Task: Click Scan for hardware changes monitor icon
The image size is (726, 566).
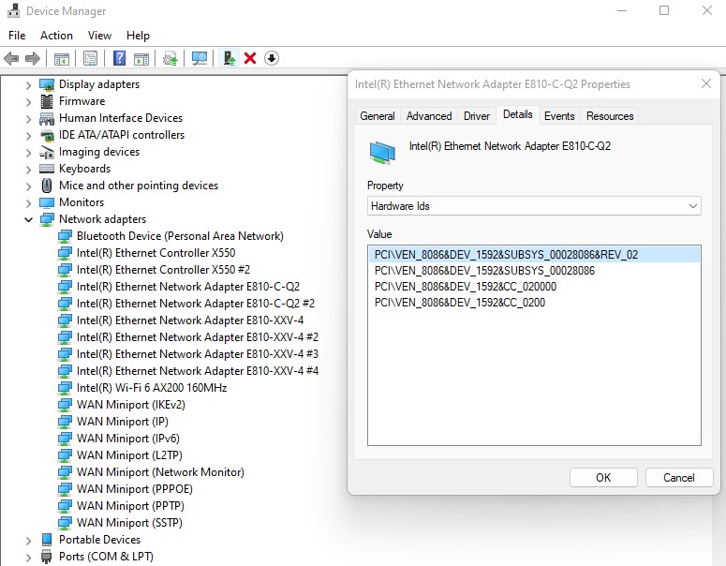Action: click(x=200, y=58)
